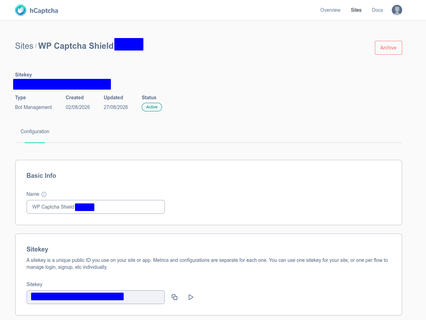Click the Name input field

pos(96,207)
